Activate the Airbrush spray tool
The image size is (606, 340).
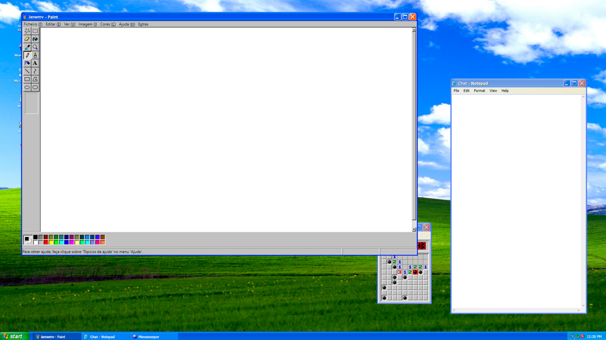click(27, 63)
